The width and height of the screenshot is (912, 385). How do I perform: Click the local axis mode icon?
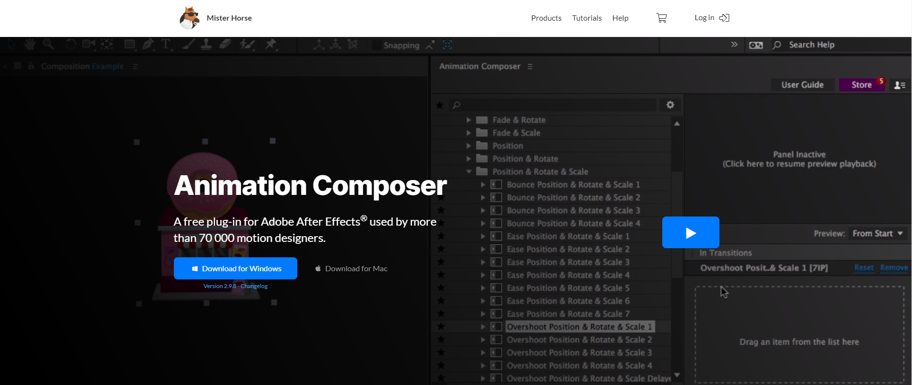pos(318,45)
